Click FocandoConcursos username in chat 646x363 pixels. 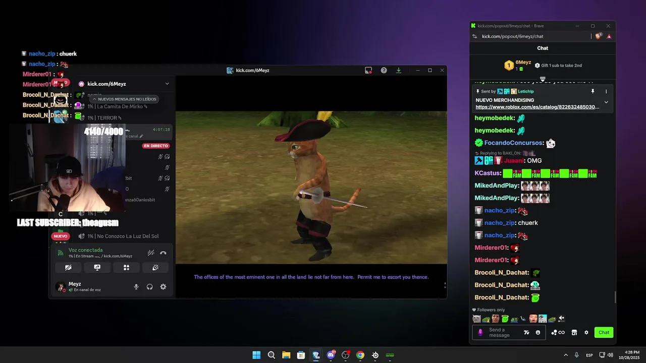coord(513,143)
